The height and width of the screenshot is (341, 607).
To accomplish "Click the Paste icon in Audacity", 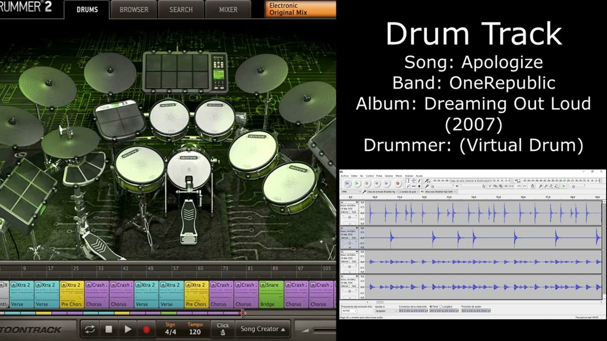I will point(501,186).
